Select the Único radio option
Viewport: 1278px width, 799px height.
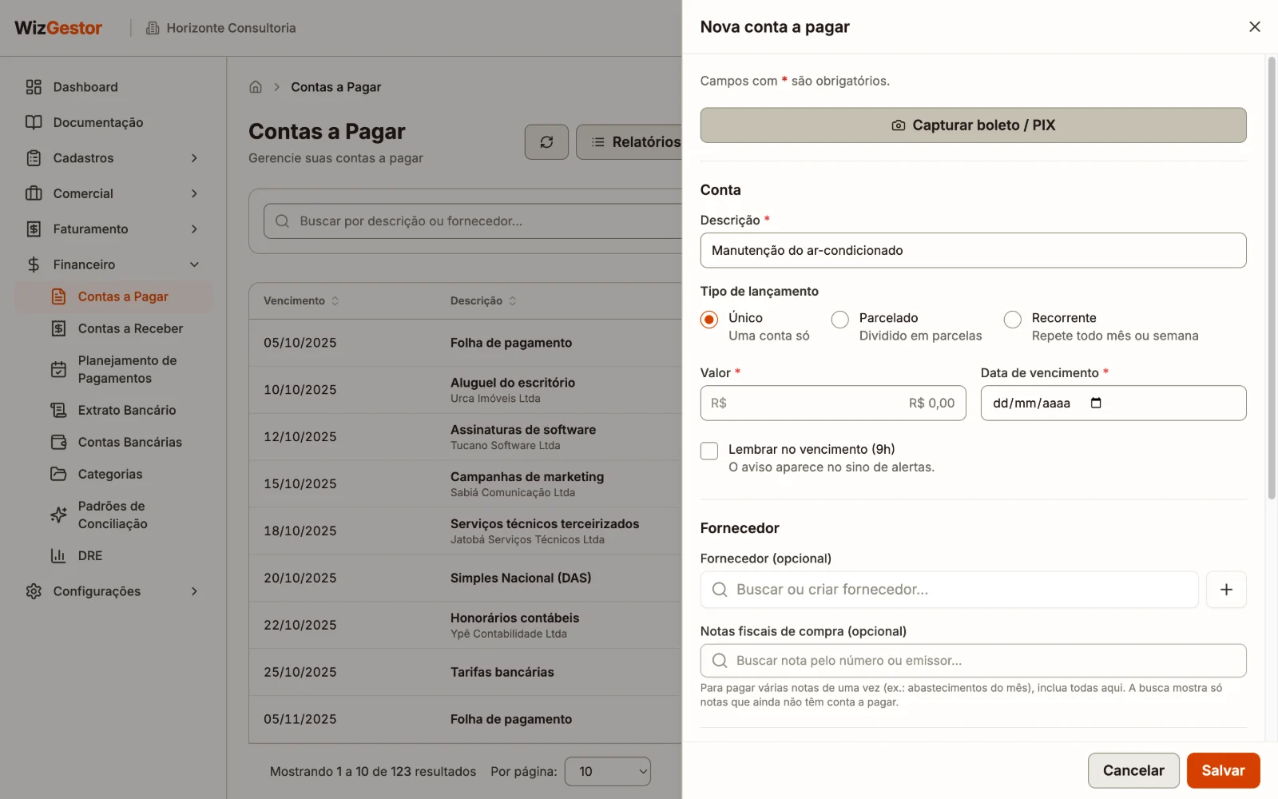tap(709, 320)
